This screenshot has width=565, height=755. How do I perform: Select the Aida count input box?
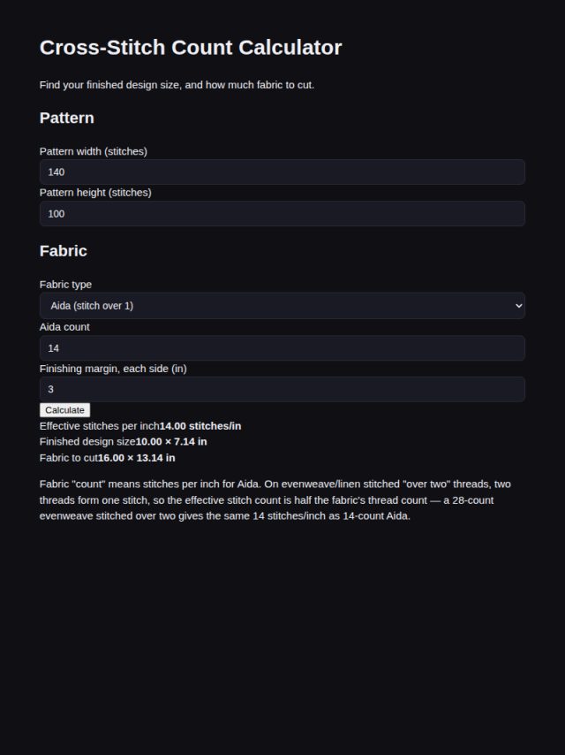click(282, 347)
